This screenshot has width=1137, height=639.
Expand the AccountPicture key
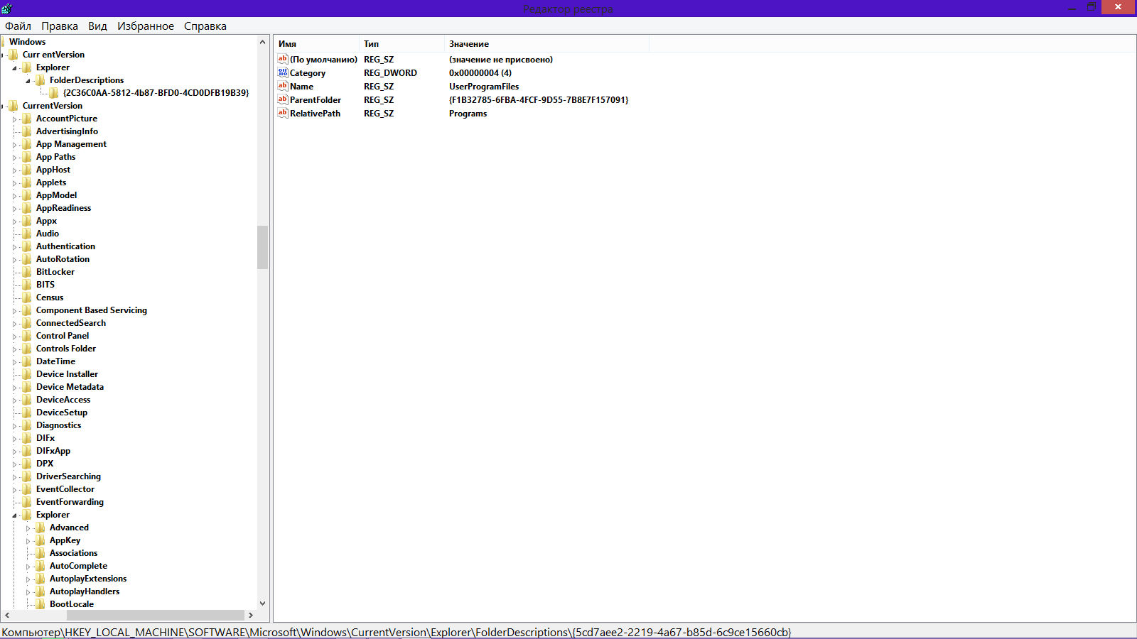coord(14,119)
